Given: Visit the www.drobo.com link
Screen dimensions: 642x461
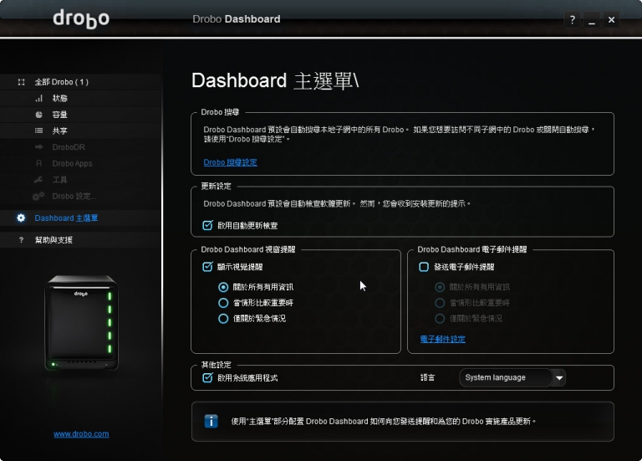Looking at the screenshot, I should [x=81, y=434].
